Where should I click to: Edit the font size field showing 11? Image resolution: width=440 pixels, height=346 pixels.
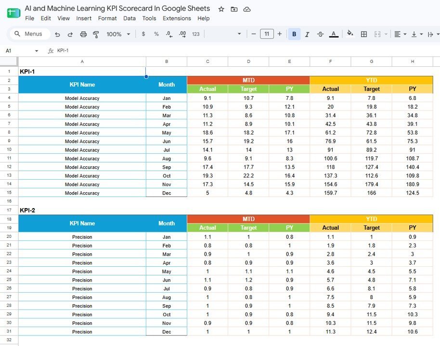coord(267,34)
